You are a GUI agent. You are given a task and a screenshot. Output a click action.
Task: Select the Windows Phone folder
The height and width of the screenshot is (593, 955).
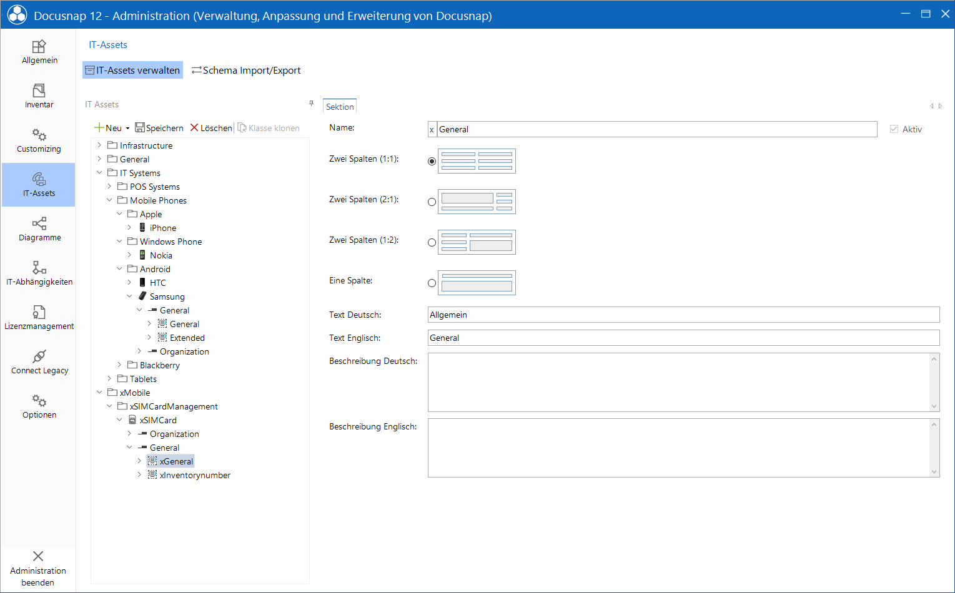[171, 242]
